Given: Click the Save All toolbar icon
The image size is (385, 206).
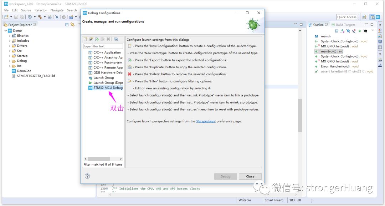Looking at the screenshot, I should (x=22, y=17).
